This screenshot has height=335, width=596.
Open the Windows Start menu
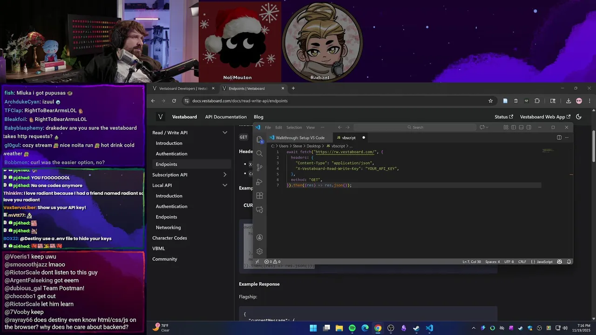pyautogui.click(x=313, y=328)
